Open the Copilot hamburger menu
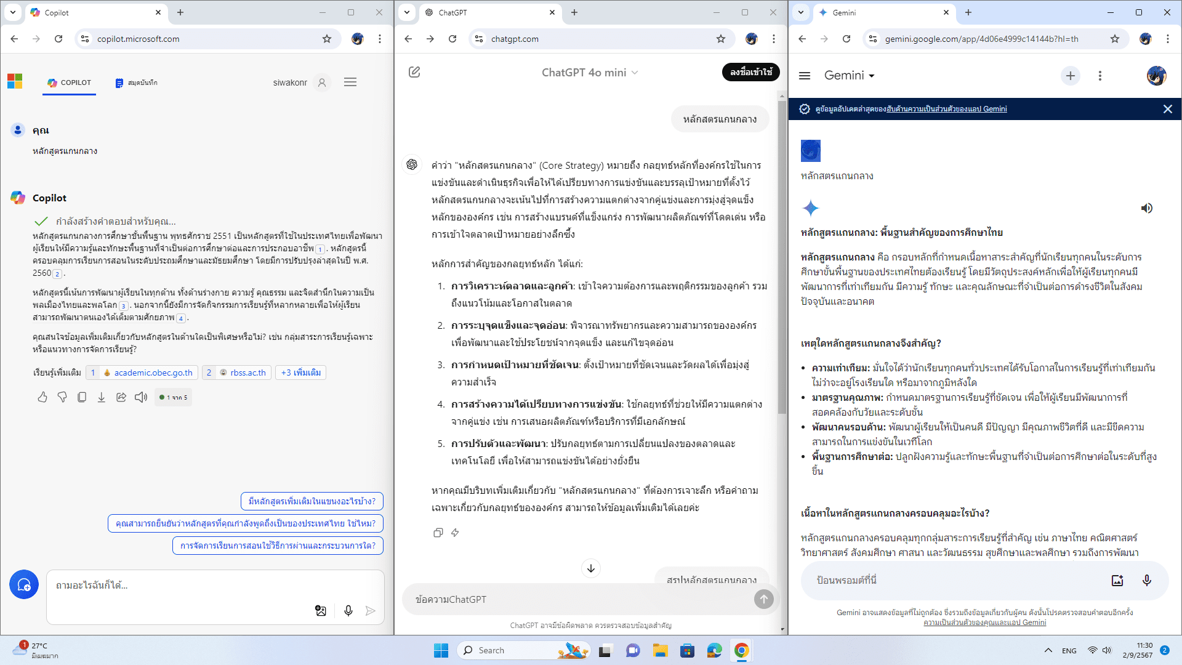 pos(350,83)
